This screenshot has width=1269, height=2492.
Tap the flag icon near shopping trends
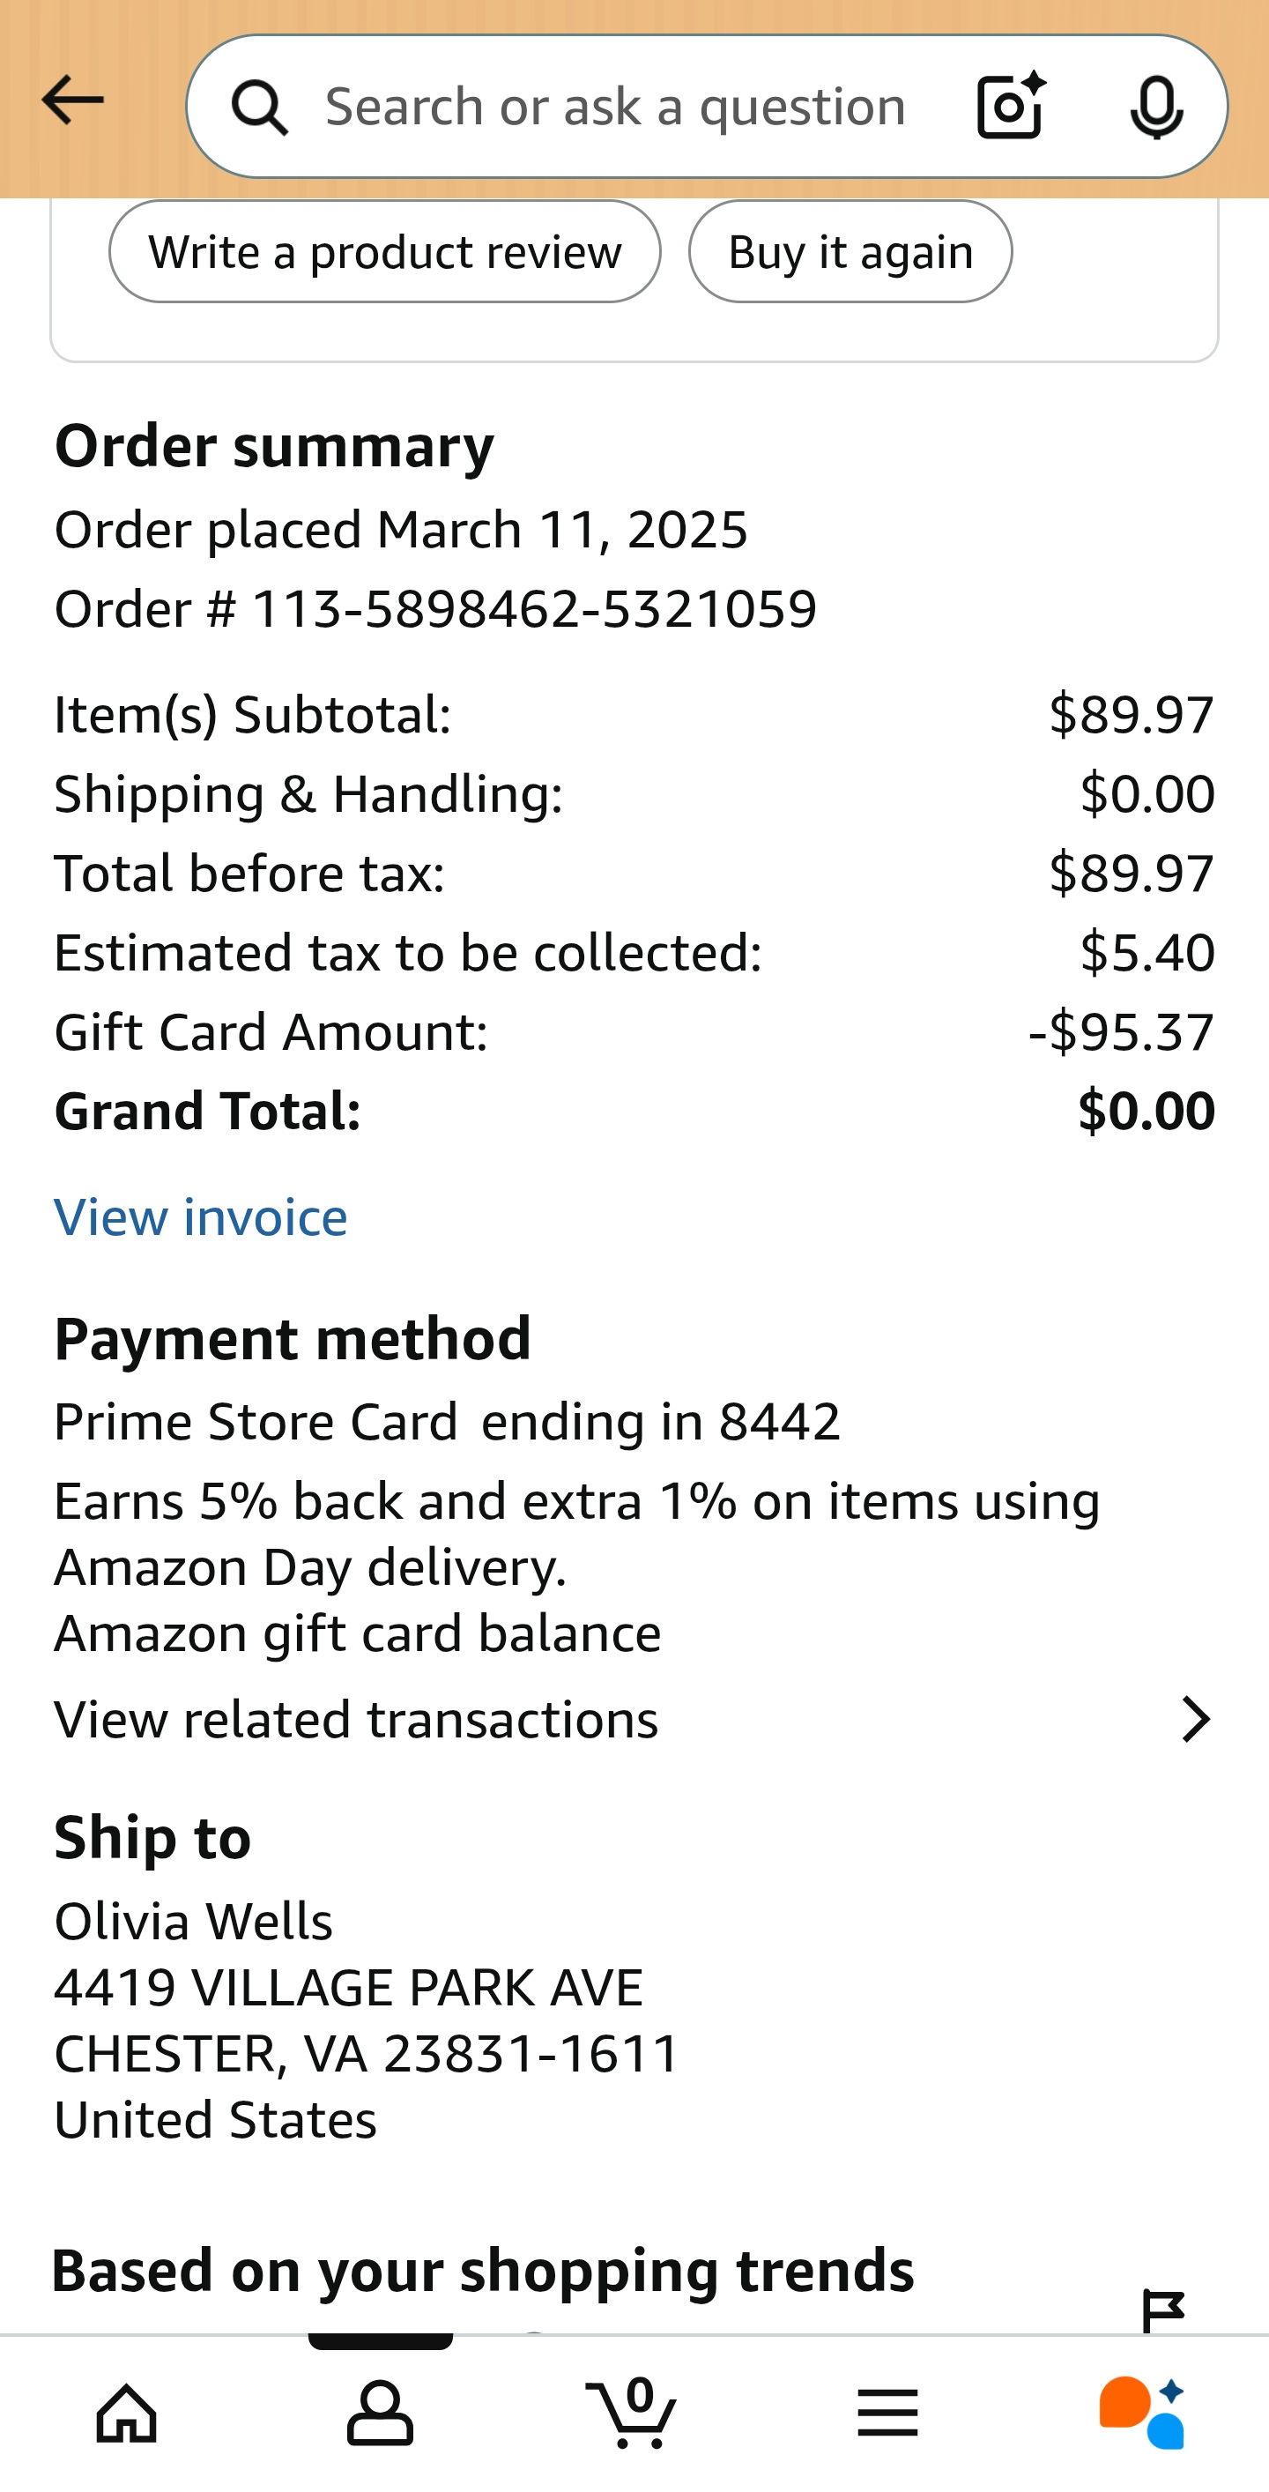(1162, 2310)
